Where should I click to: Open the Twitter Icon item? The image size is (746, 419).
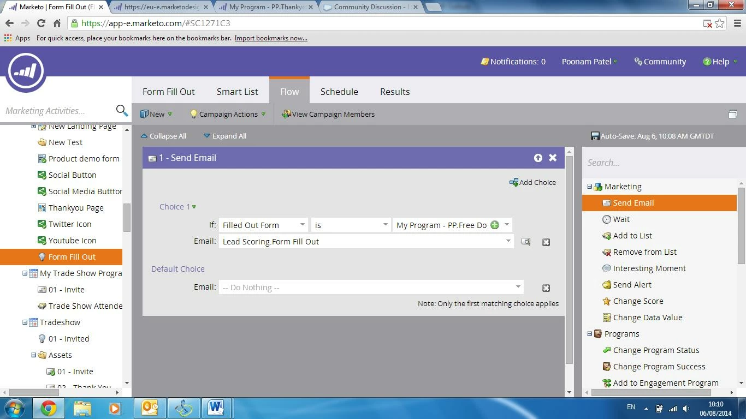[64, 224]
